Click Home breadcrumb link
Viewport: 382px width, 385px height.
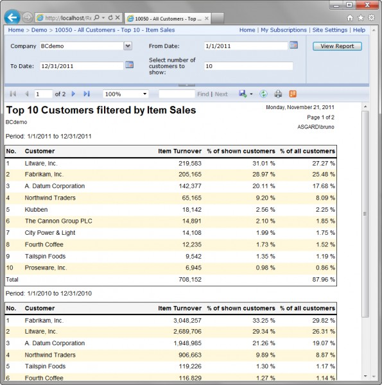tap(16, 30)
